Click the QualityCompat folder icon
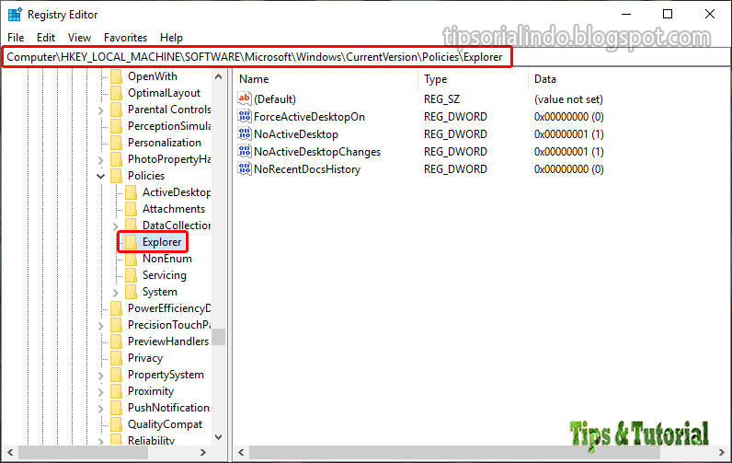The width and height of the screenshot is (732, 463). coord(116,424)
